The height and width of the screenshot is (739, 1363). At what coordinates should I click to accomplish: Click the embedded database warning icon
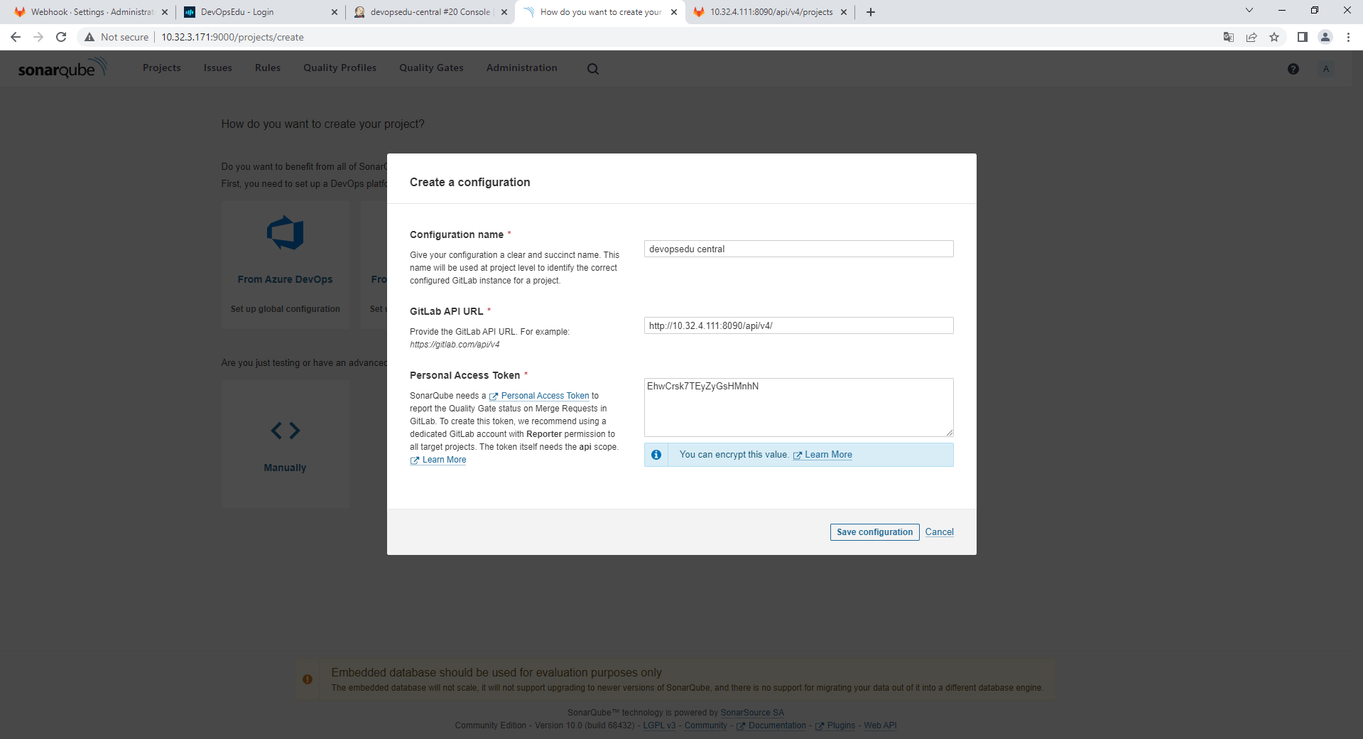[x=308, y=679]
